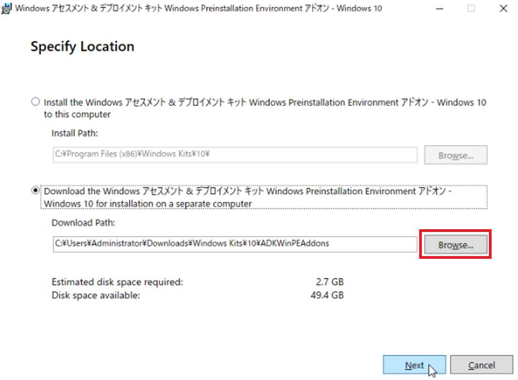Click the Disk space available label
The height and width of the screenshot is (380, 518).
click(96, 296)
